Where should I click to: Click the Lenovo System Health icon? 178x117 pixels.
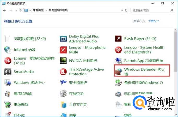coord(118,50)
